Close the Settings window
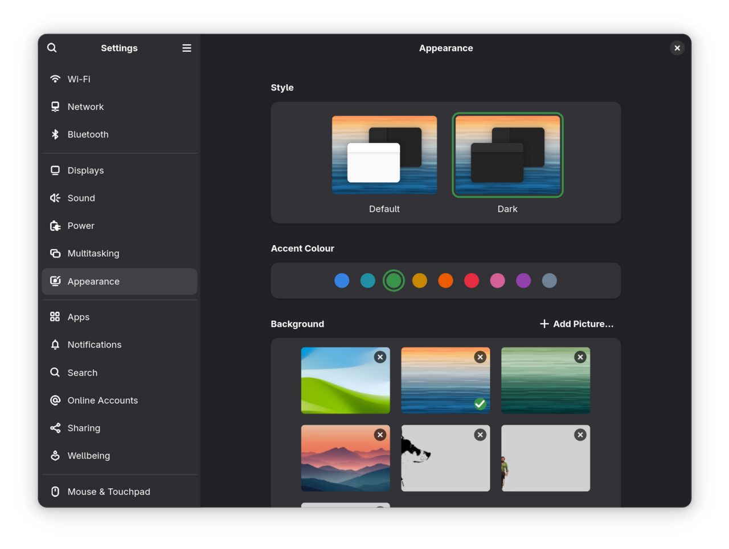Screen dimensions: 729x549 (x=677, y=48)
